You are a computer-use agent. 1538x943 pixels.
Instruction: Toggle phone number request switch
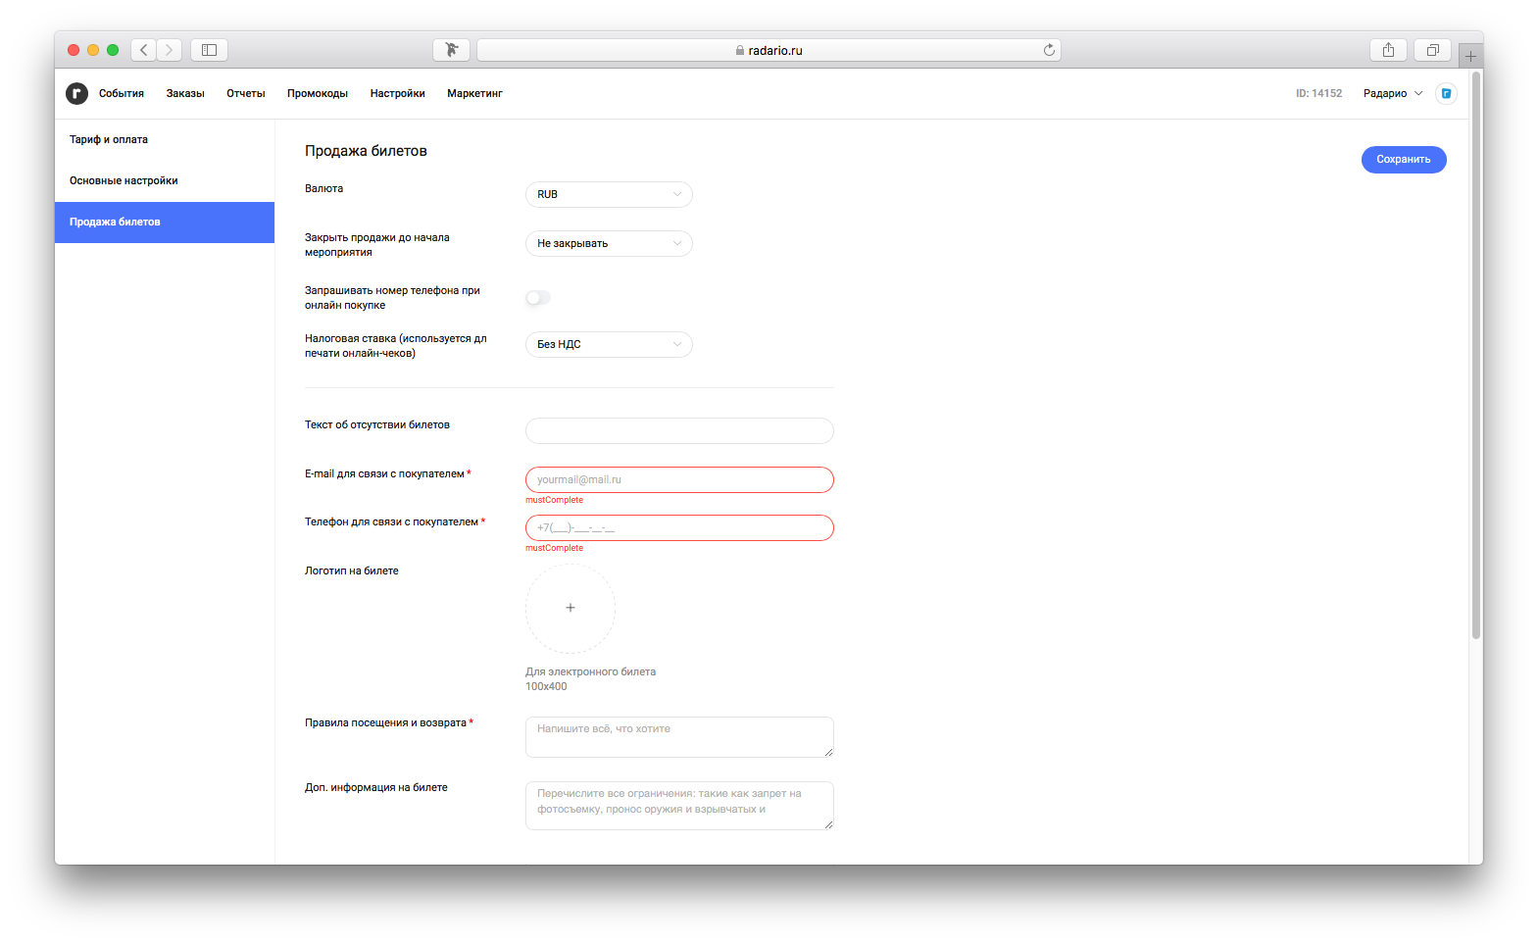538,298
